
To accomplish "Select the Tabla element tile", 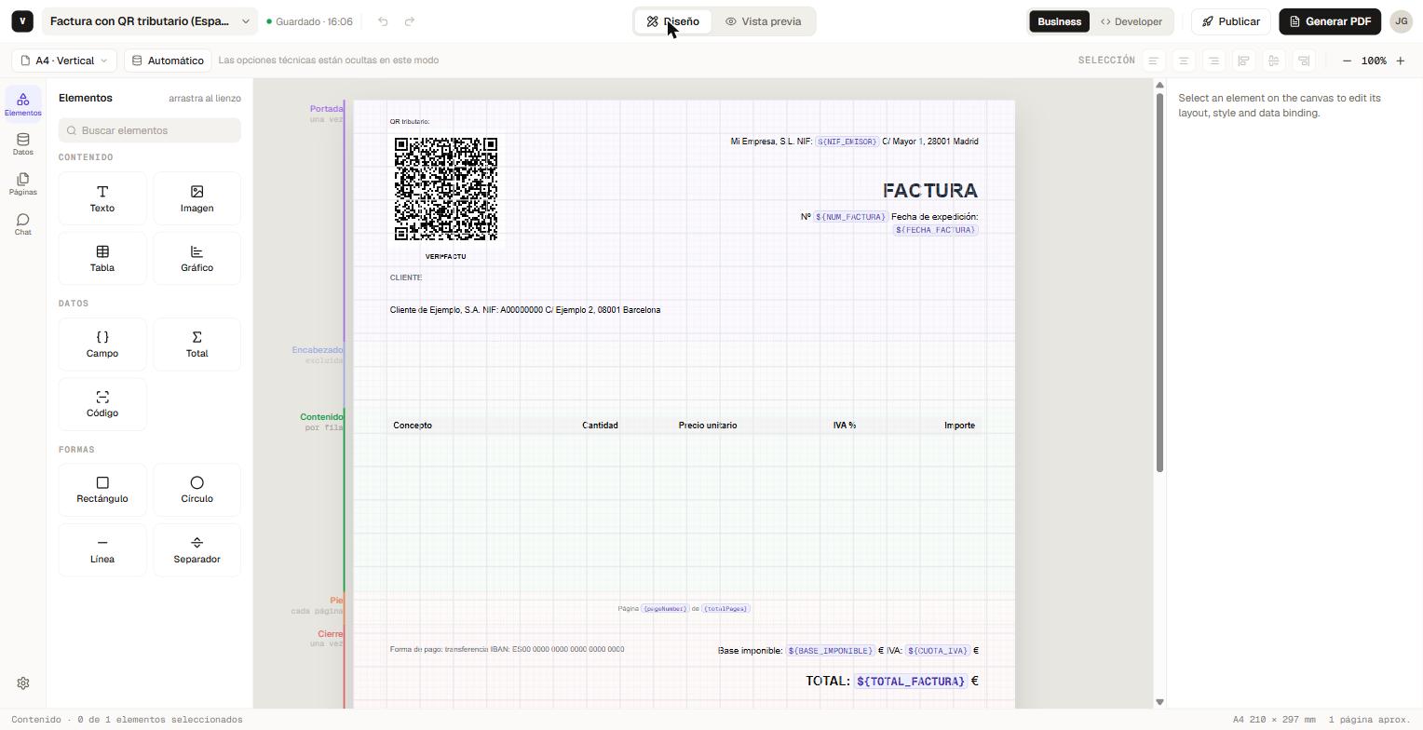I will 102,258.
